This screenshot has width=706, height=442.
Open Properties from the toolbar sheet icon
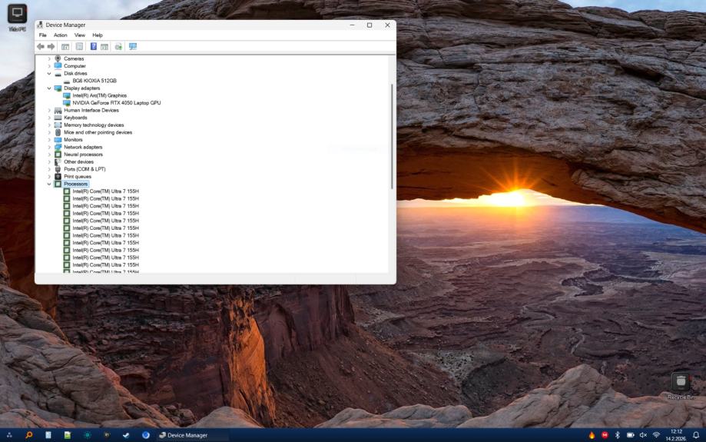pos(79,46)
